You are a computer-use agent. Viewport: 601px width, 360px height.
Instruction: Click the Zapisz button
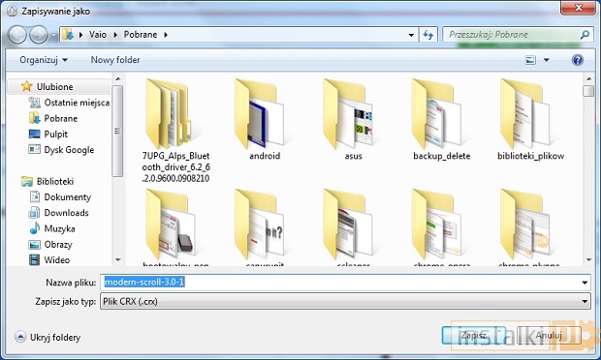474,336
